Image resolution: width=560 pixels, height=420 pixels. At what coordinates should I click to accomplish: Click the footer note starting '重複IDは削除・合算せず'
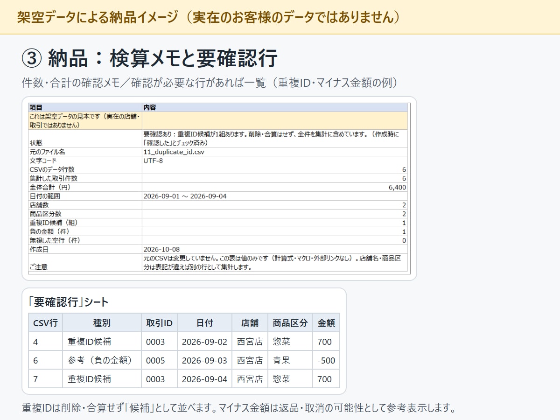tap(238, 408)
